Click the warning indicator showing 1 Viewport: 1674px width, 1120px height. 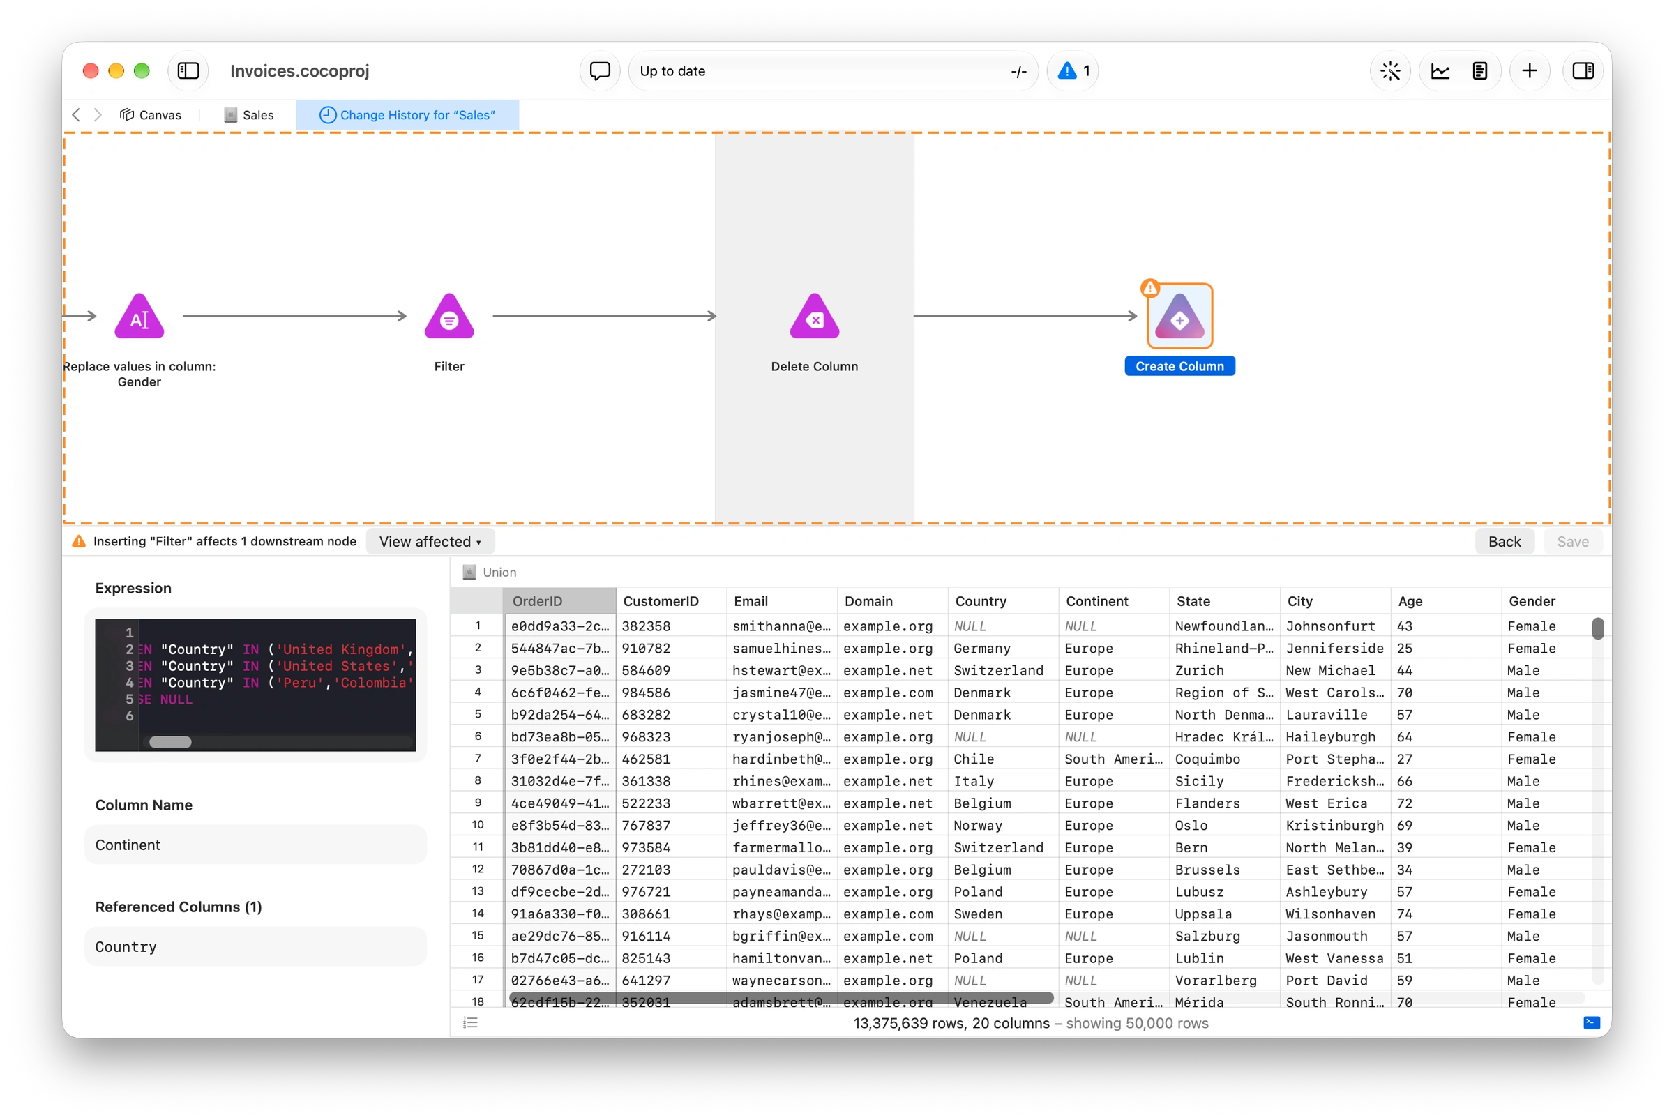1073,70
